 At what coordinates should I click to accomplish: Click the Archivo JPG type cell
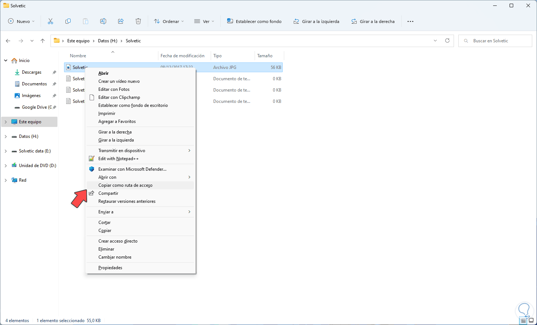pyautogui.click(x=225, y=67)
